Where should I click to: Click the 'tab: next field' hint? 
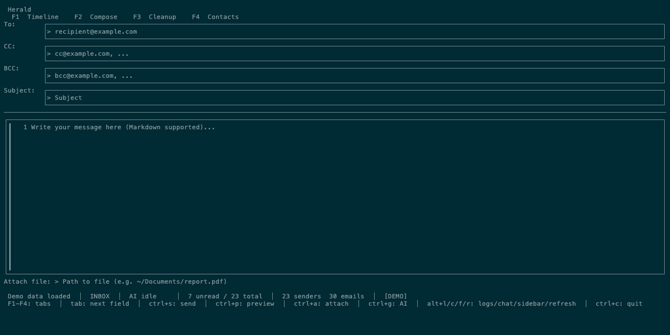point(100,303)
